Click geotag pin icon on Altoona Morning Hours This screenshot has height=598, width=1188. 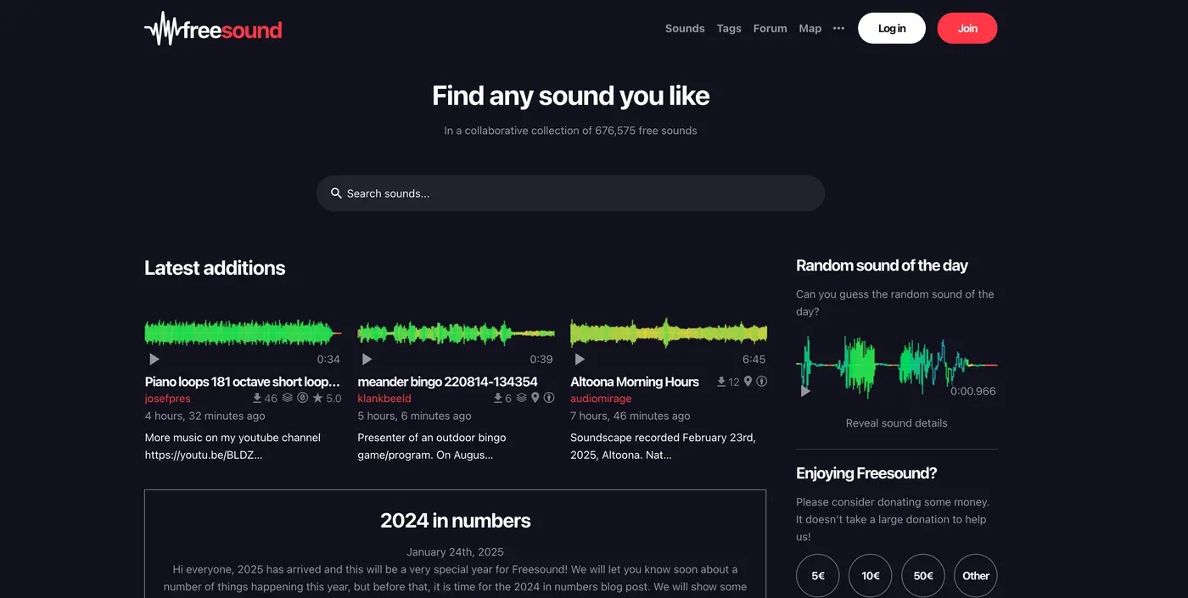(x=748, y=382)
